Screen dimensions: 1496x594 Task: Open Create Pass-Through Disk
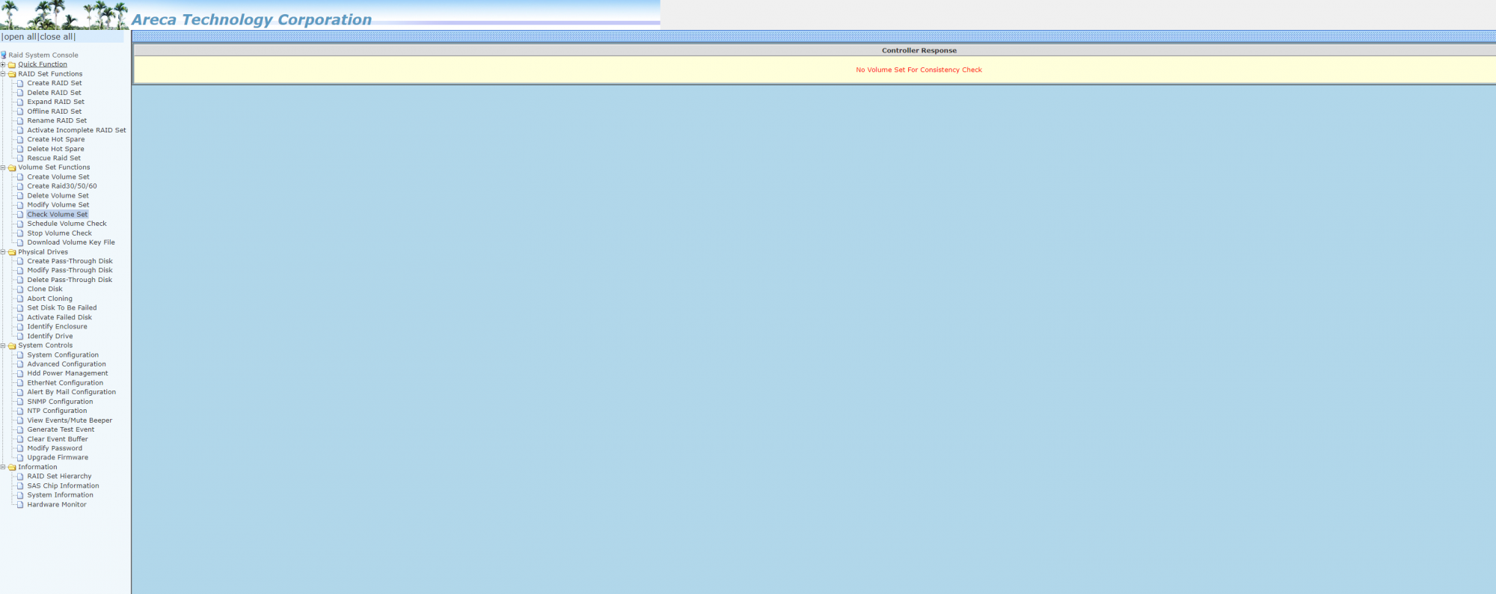click(x=70, y=261)
